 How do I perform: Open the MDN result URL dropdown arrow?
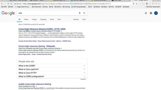pos(61,31)
